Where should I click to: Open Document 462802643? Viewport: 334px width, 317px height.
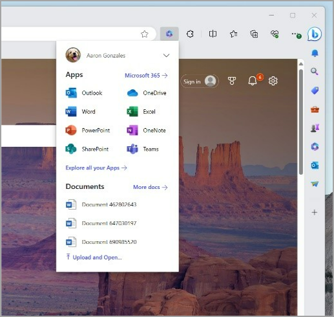click(x=101, y=204)
